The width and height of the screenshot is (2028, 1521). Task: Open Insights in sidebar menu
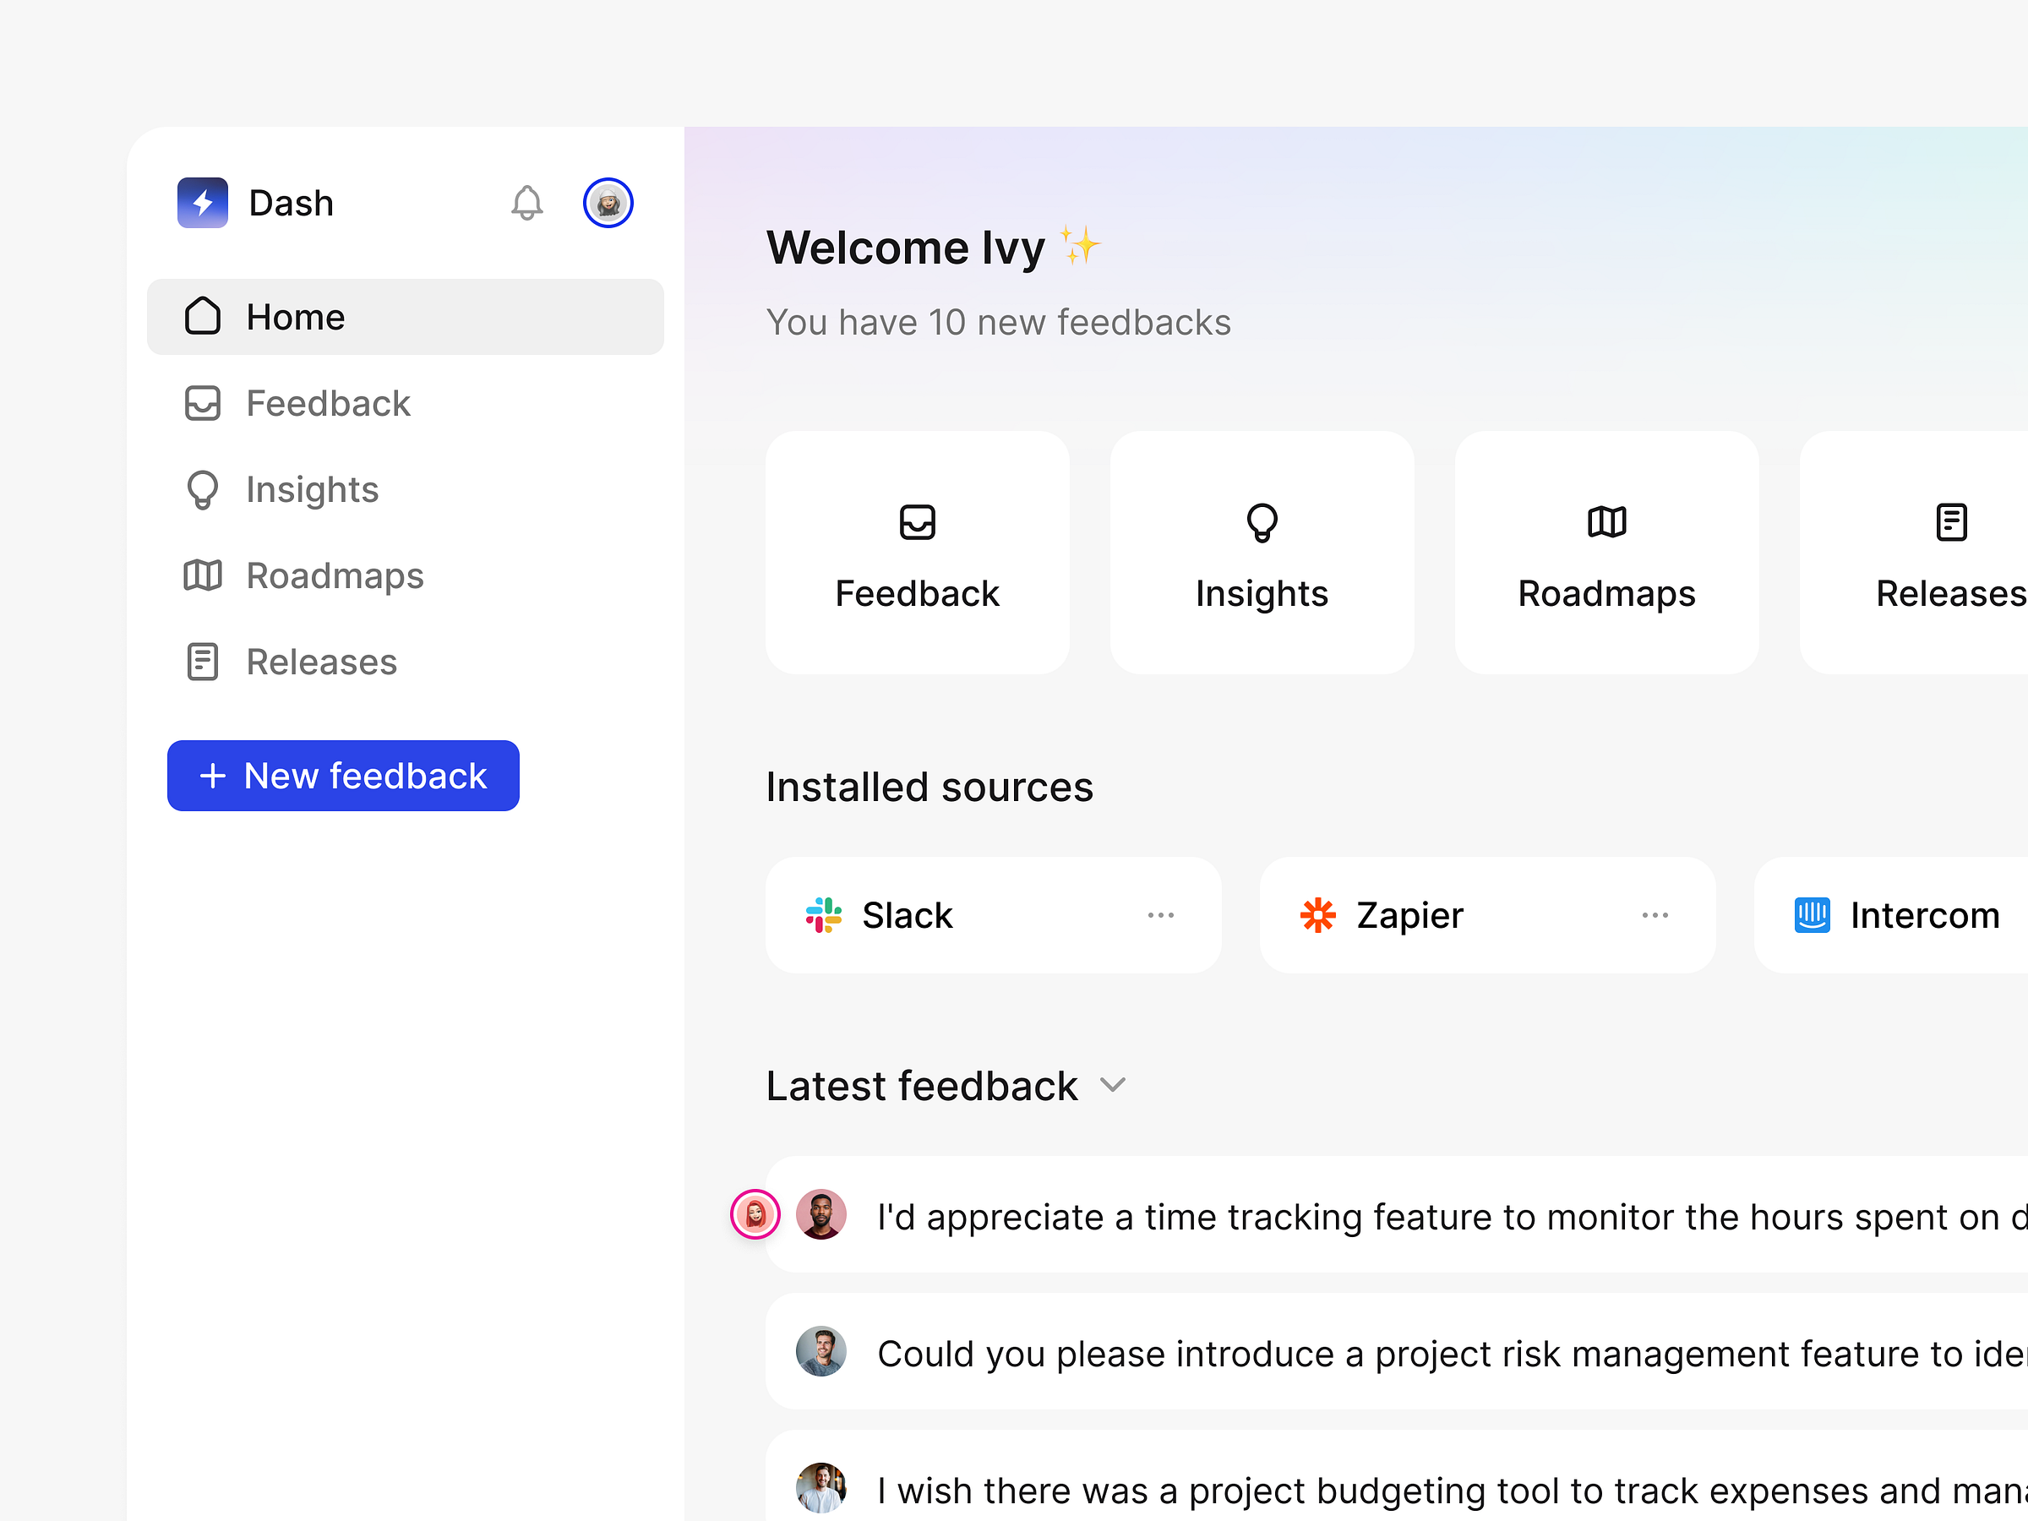coord(406,489)
